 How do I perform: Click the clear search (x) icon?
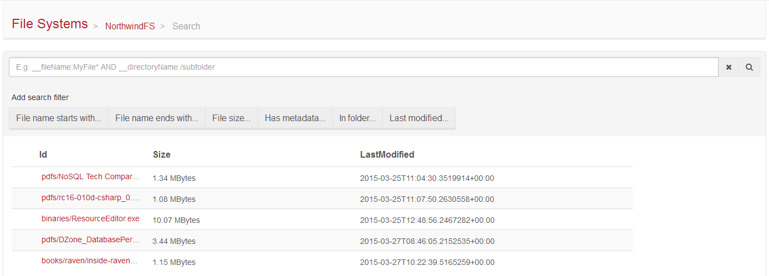click(729, 67)
